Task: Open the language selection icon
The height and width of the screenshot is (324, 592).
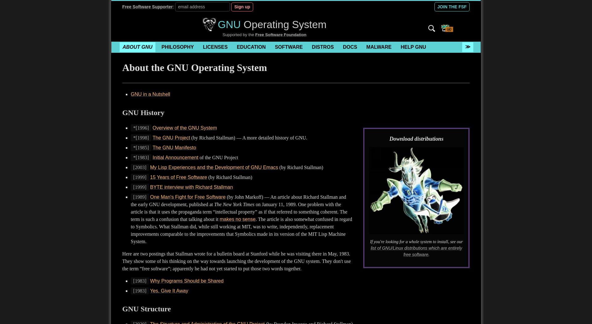Action: point(447,28)
